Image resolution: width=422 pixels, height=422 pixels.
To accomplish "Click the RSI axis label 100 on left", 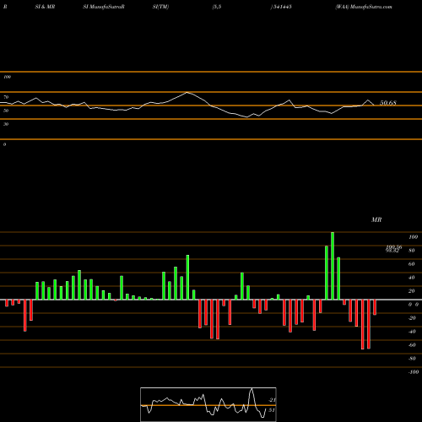I will click(7, 77).
